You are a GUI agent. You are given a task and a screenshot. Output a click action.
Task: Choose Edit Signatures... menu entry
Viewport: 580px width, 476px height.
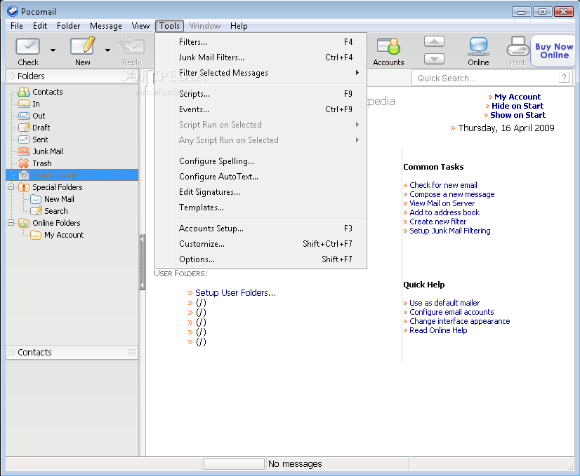pyautogui.click(x=270, y=192)
